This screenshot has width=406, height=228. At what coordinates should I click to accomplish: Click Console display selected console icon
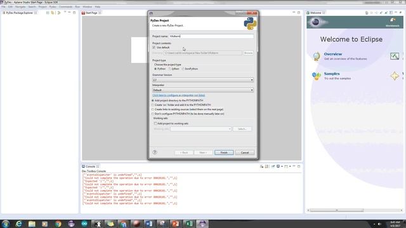coord(278,167)
